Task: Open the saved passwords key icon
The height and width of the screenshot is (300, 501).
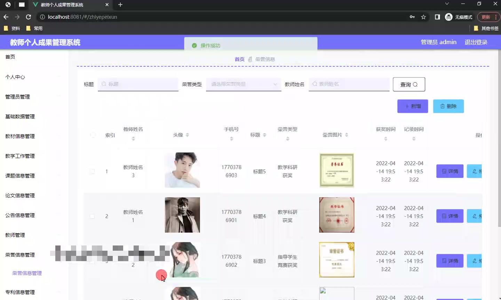Action: (x=412, y=17)
